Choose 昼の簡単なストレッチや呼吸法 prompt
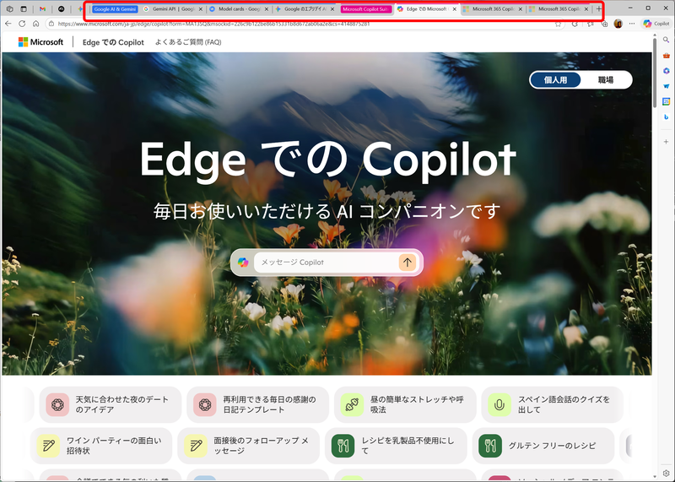675x482 pixels. click(x=405, y=404)
